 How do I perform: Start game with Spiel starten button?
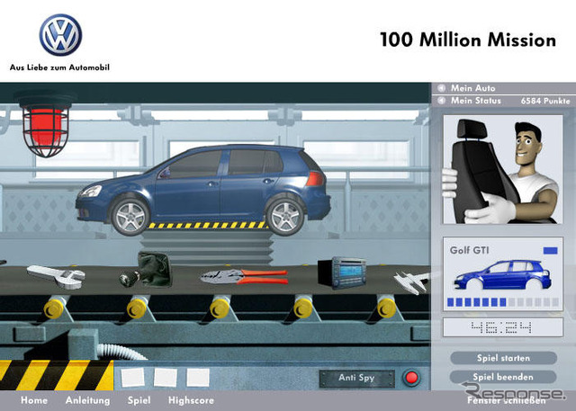(x=503, y=358)
